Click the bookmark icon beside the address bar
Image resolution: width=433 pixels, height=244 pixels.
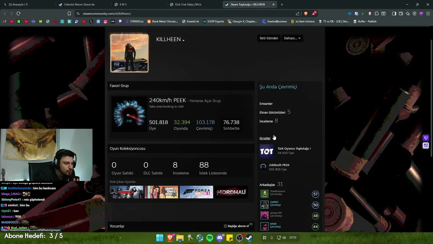click(69, 14)
